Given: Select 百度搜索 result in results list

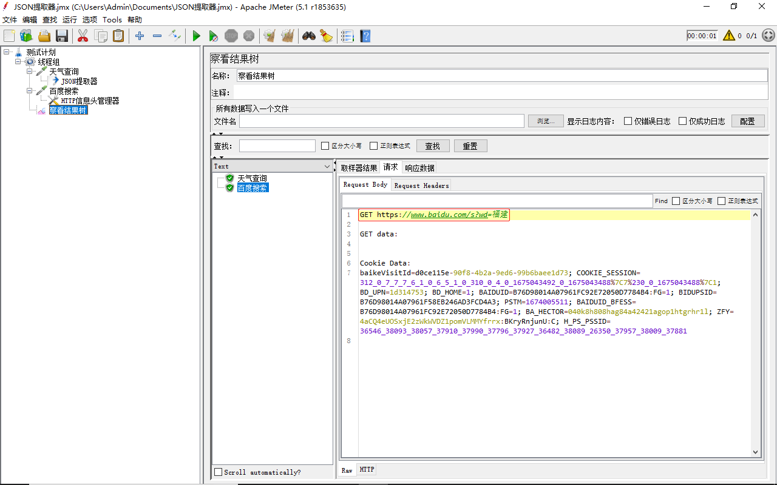Looking at the screenshot, I should pyautogui.click(x=252, y=188).
